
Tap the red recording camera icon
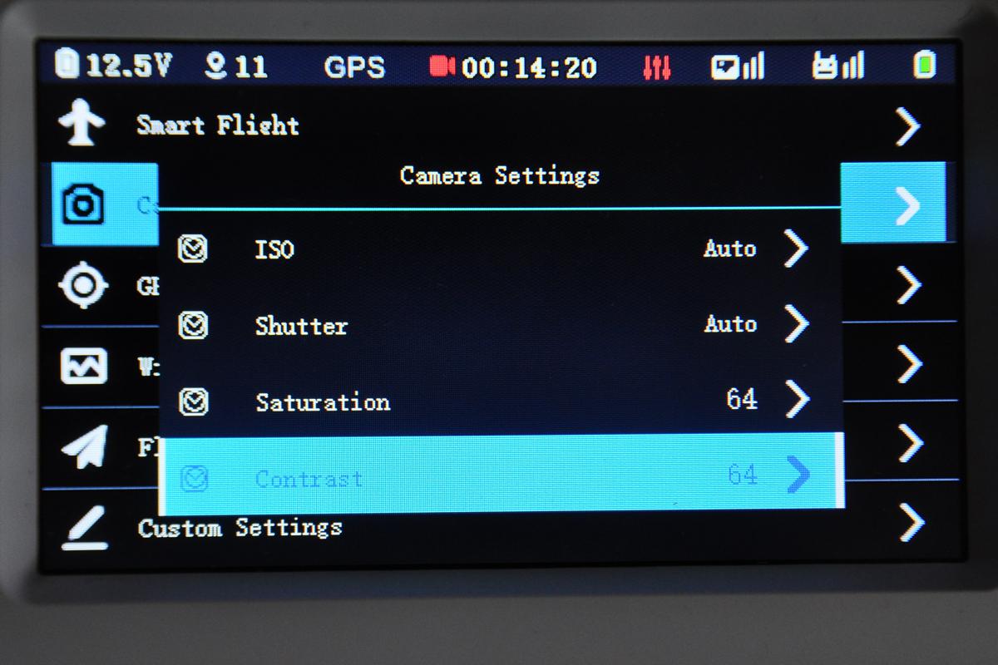click(442, 66)
